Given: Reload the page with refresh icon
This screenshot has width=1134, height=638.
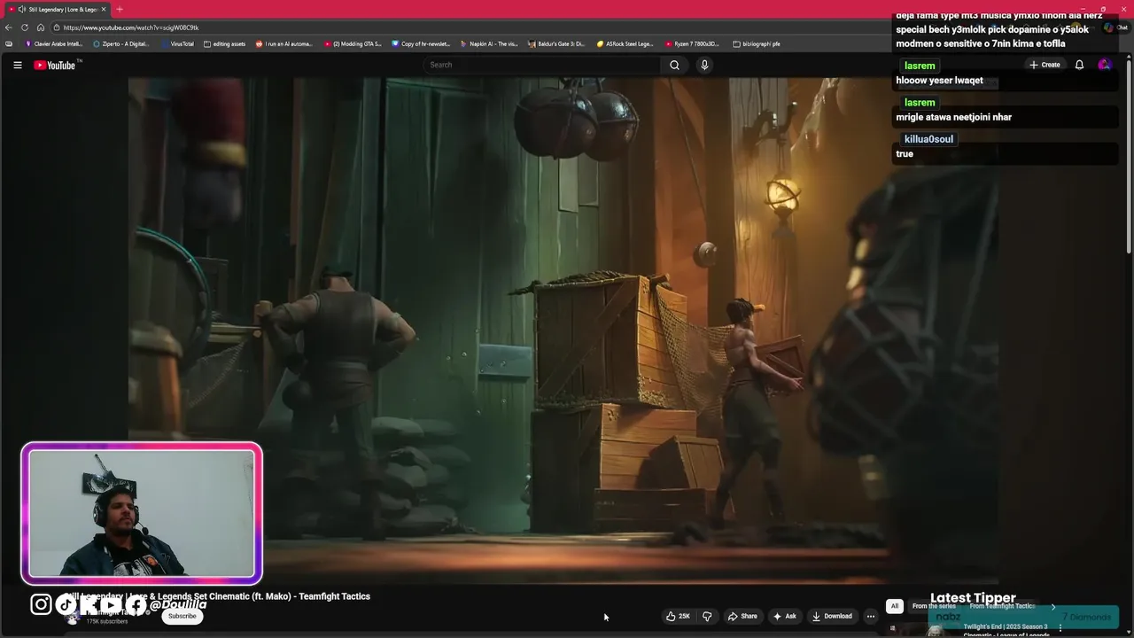Looking at the screenshot, I should tap(25, 27).
